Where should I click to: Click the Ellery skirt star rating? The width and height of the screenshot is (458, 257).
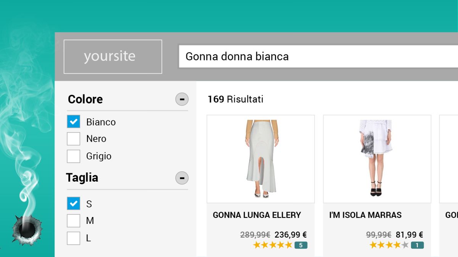pyautogui.click(x=273, y=245)
